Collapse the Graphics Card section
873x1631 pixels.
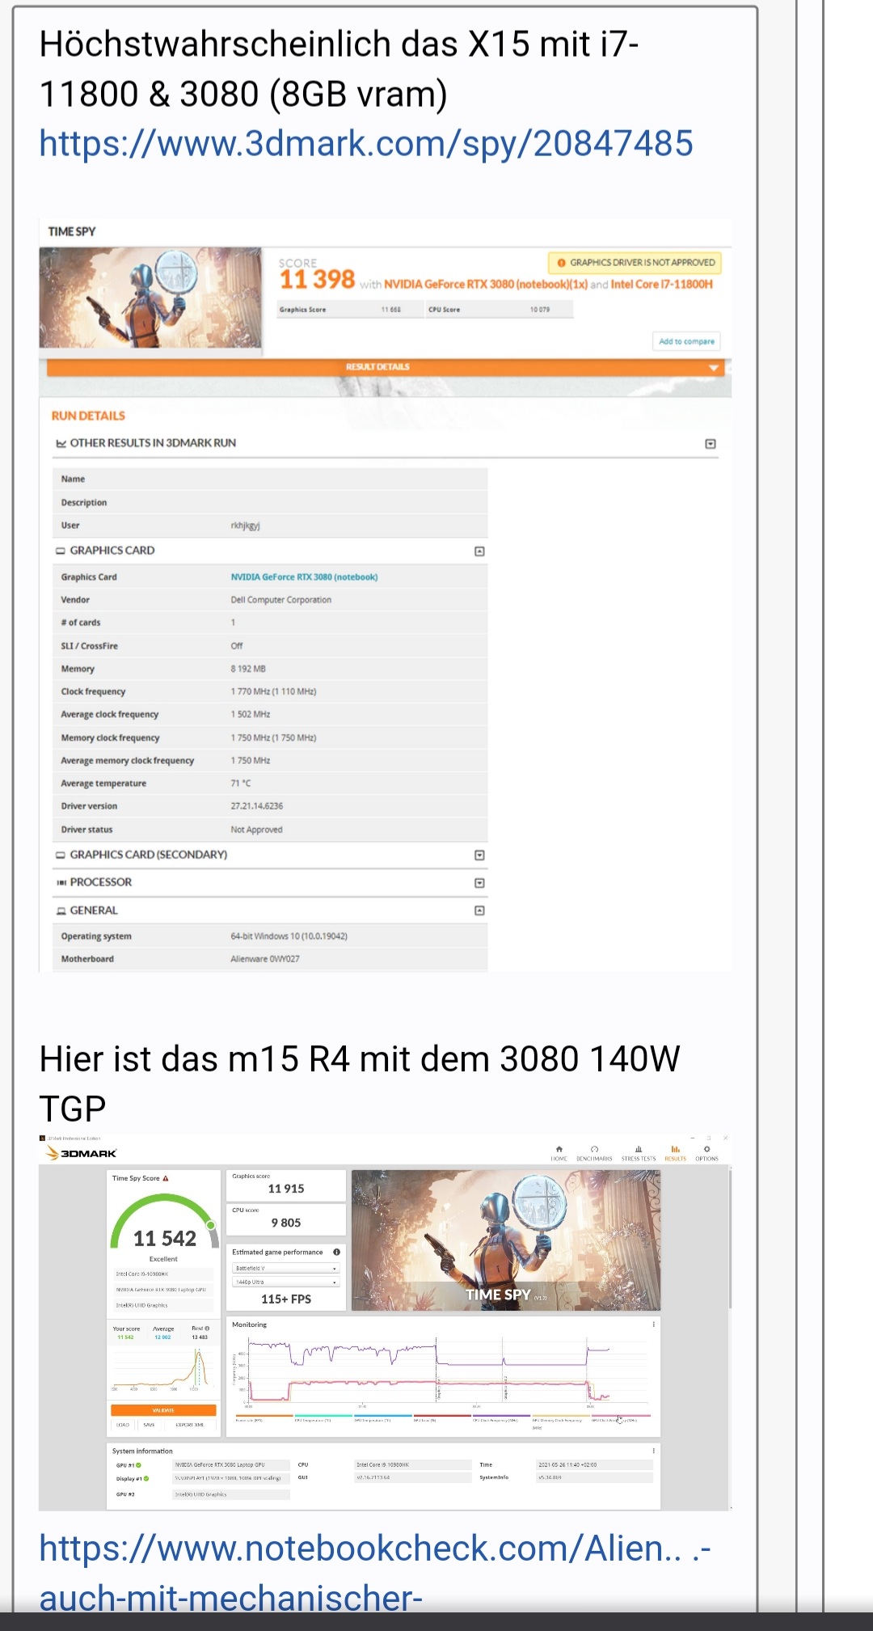(479, 551)
